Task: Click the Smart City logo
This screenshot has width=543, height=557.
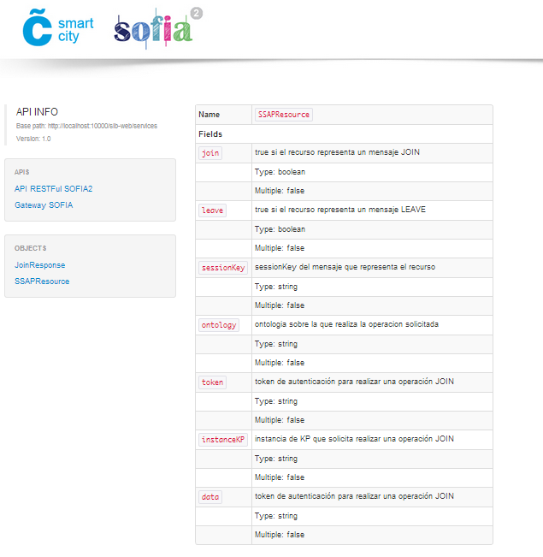Action: point(57,29)
